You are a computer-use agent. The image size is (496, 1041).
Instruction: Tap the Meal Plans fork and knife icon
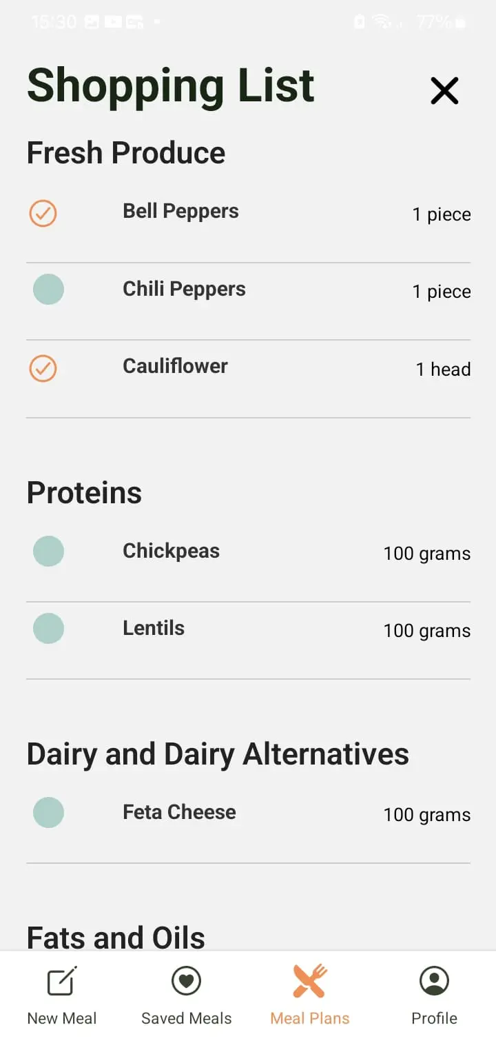click(x=310, y=981)
